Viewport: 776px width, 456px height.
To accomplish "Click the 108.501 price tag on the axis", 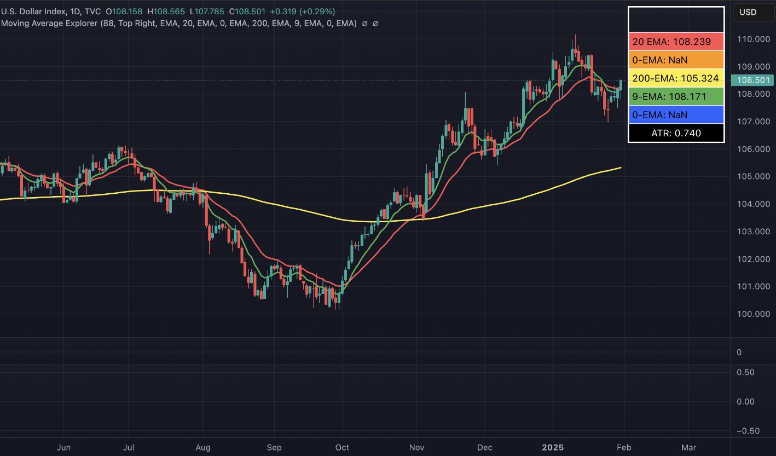I will [x=754, y=80].
